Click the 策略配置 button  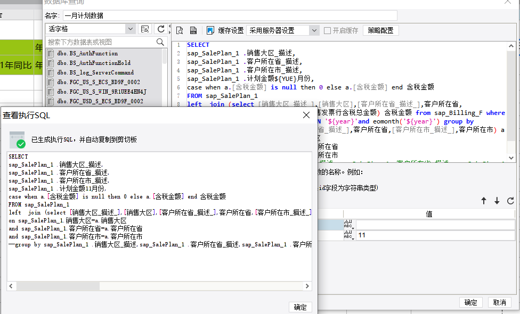pyautogui.click(x=381, y=30)
